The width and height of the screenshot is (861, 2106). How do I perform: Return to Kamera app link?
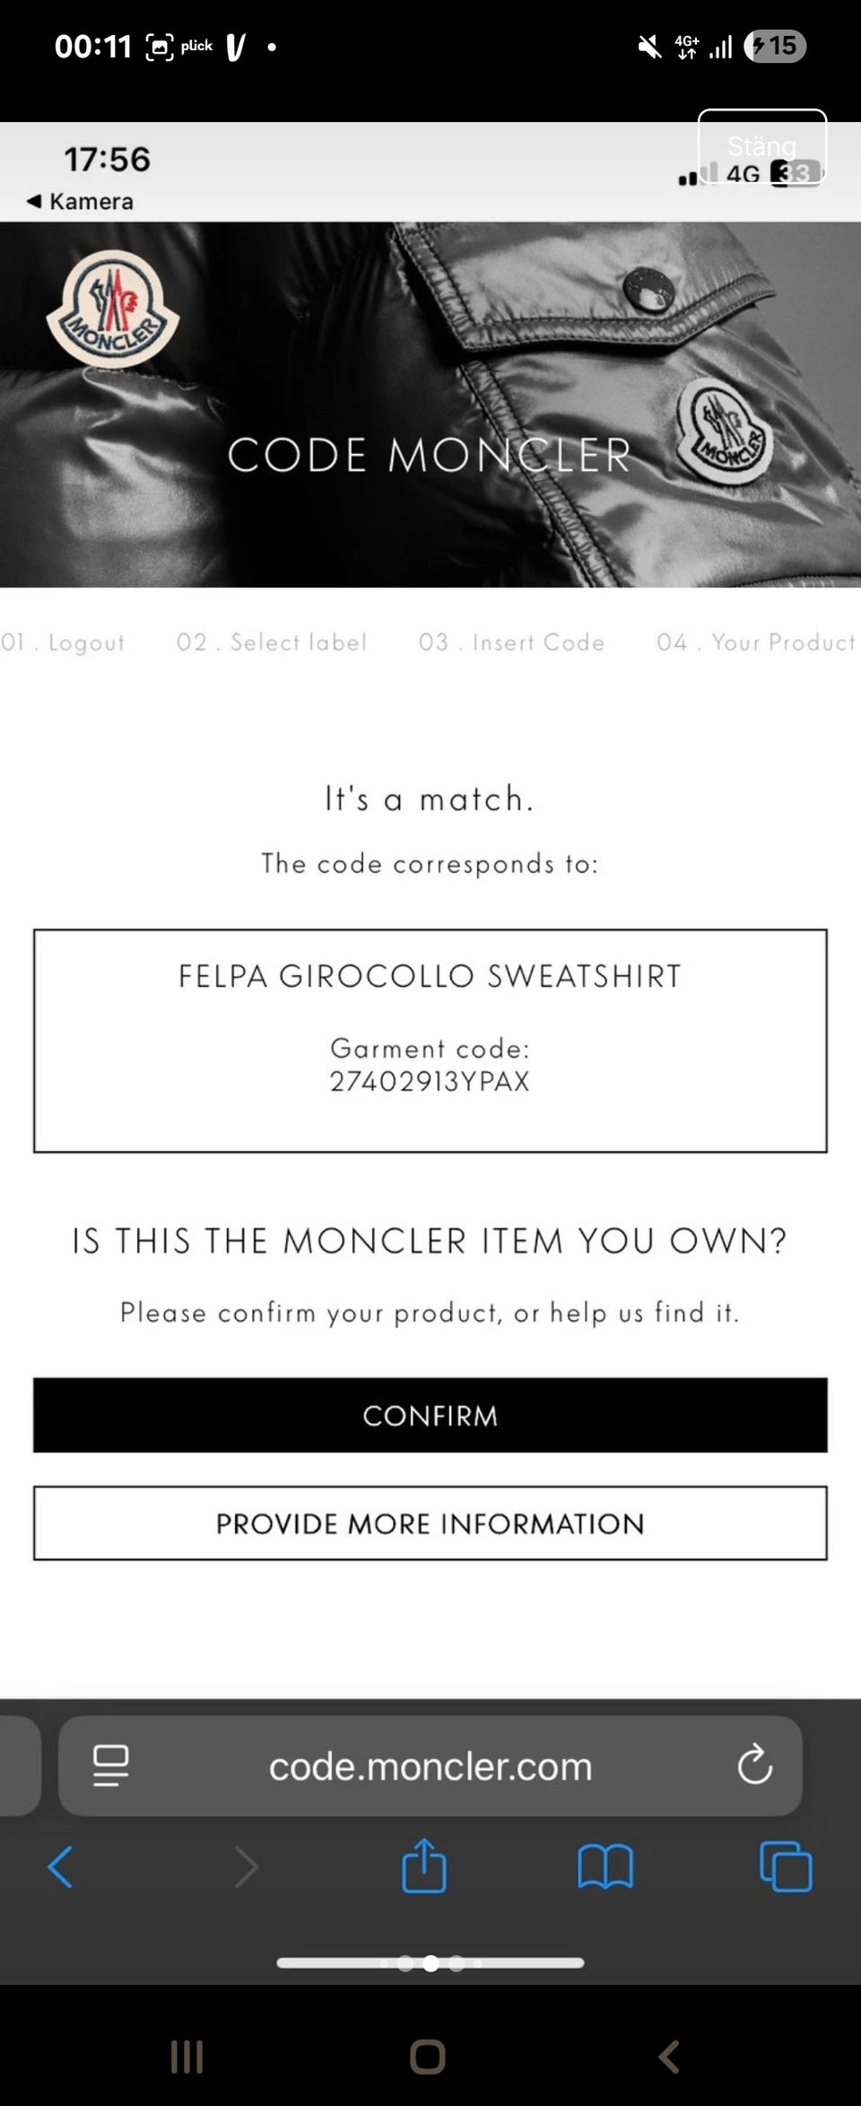(x=81, y=202)
